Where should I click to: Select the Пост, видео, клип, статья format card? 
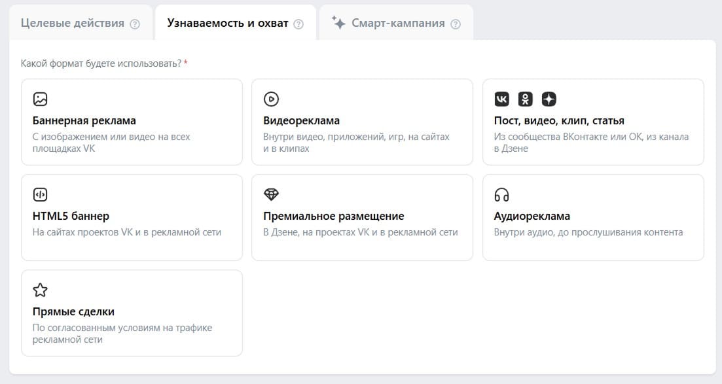point(593,122)
